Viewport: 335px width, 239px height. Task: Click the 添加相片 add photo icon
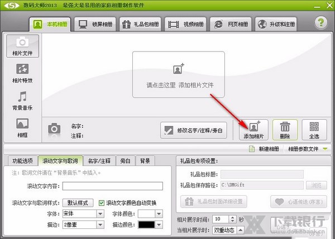point(253,130)
